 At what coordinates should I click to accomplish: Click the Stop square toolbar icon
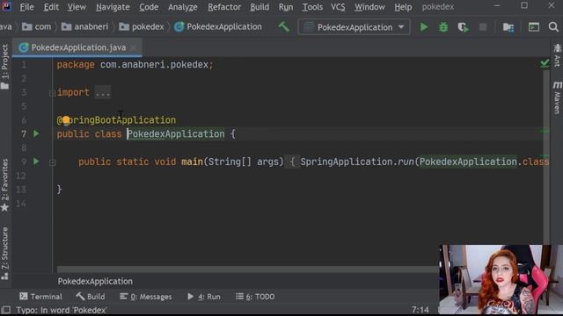pos(483,27)
